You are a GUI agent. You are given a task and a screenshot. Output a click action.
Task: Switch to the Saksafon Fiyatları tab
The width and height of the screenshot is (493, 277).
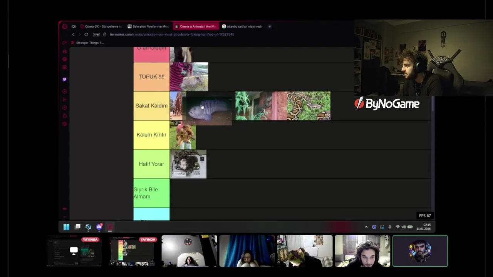(149, 27)
